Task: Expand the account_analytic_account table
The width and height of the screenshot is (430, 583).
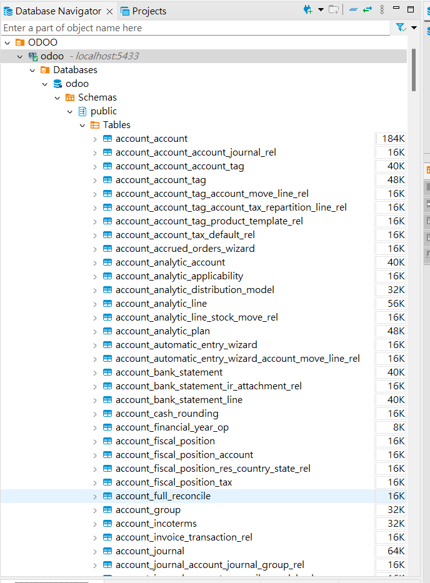Action: click(95, 263)
